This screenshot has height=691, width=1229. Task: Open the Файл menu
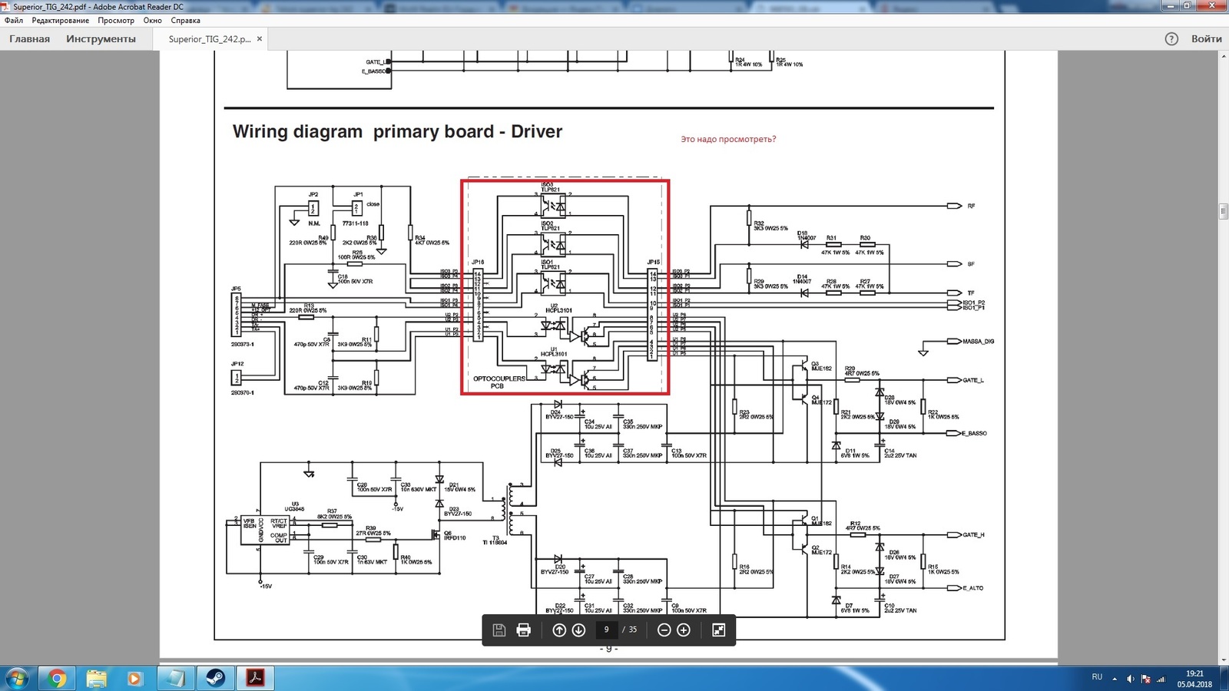pyautogui.click(x=14, y=21)
